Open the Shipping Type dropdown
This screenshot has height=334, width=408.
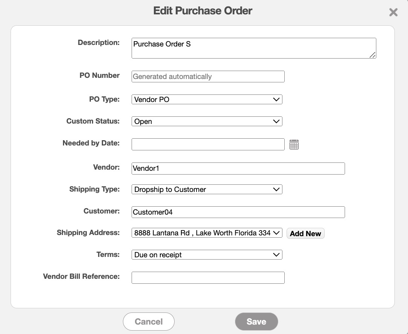click(x=207, y=189)
